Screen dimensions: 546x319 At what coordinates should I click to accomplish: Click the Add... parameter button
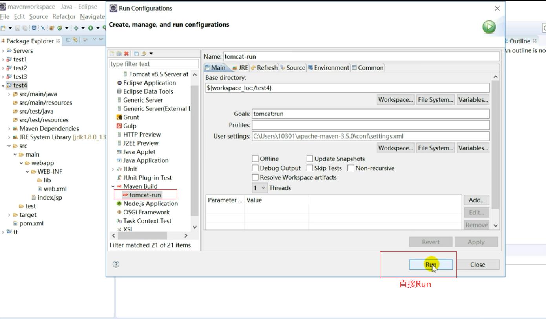(x=477, y=200)
